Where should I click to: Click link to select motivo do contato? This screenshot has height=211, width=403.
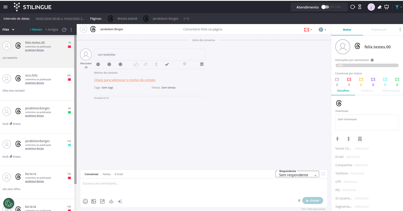point(125,80)
